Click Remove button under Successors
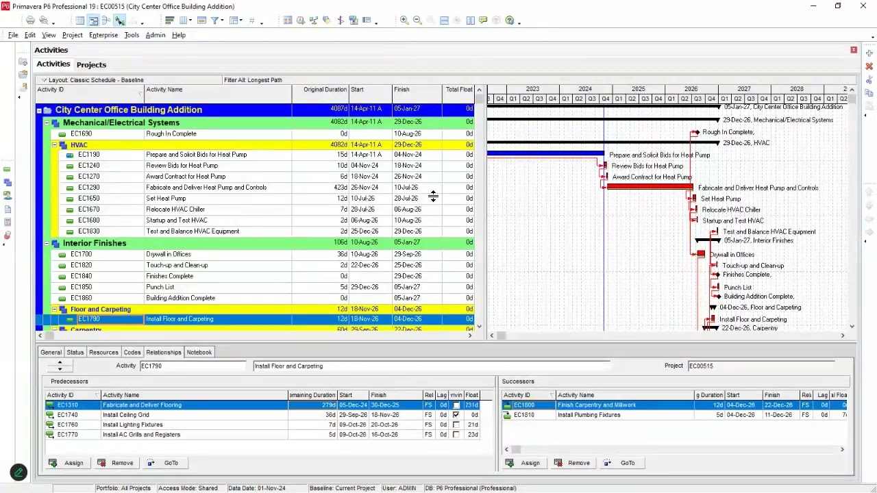This screenshot has height=493, width=877. 572,463
